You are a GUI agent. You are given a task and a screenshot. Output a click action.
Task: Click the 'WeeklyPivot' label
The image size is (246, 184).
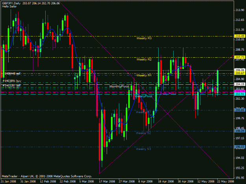[143, 96]
